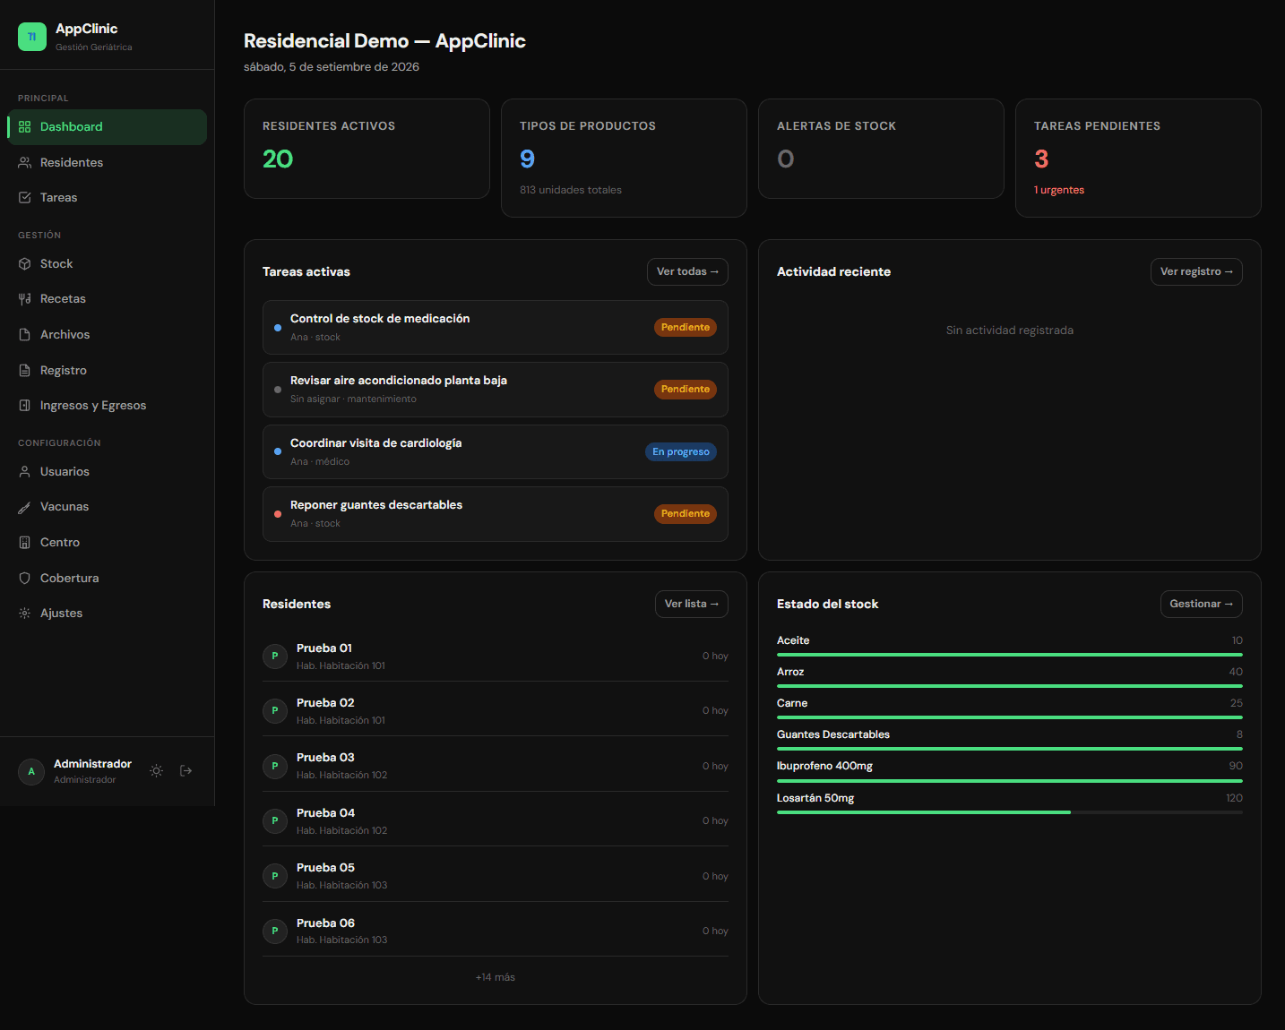Click the En progreso status badge
1285x1030 pixels.
pos(681,452)
